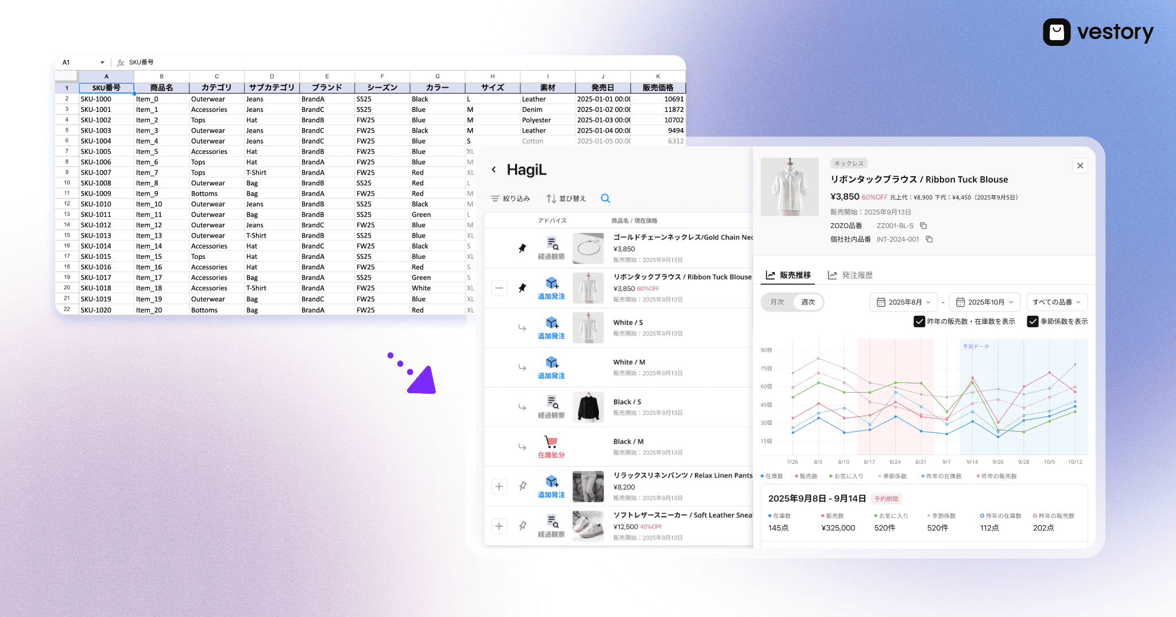Click the SKU-1020 cell in spreadsheet

pos(106,310)
